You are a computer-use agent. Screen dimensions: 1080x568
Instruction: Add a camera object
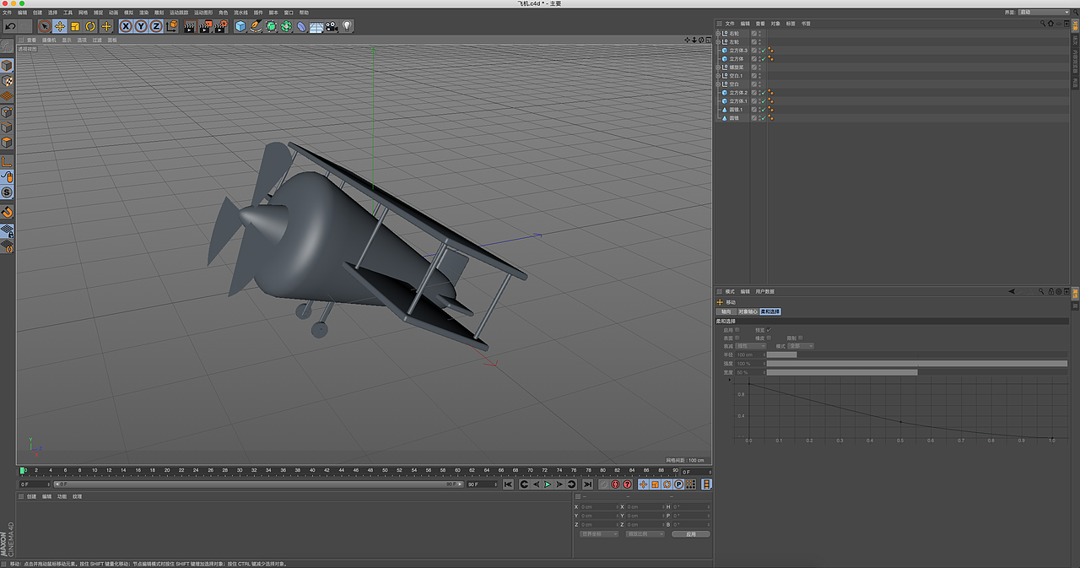coord(332,26)
